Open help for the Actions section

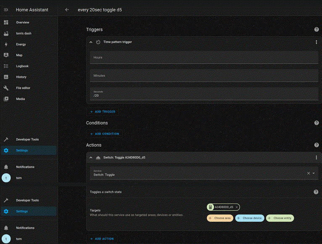(316, 145)
